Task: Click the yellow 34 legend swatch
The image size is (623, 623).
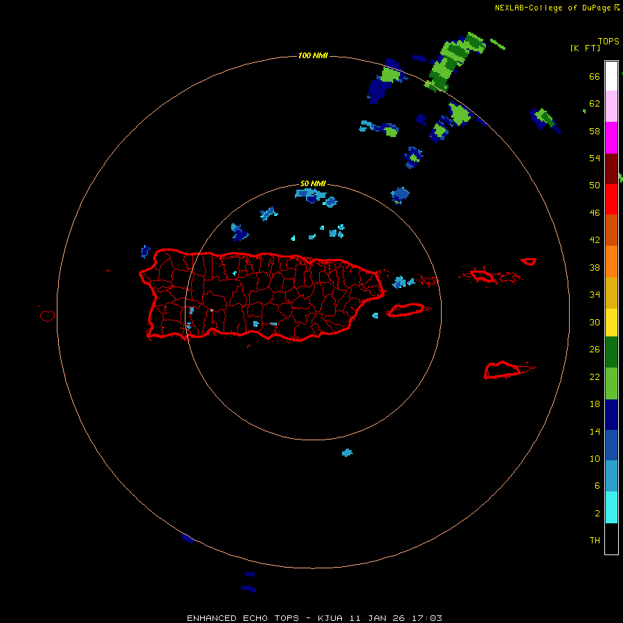Action: [x=611, y=323]
